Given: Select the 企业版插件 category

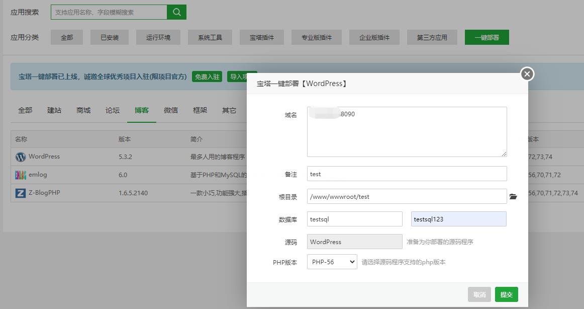Looking at the screenshot, I should point(374,37).
